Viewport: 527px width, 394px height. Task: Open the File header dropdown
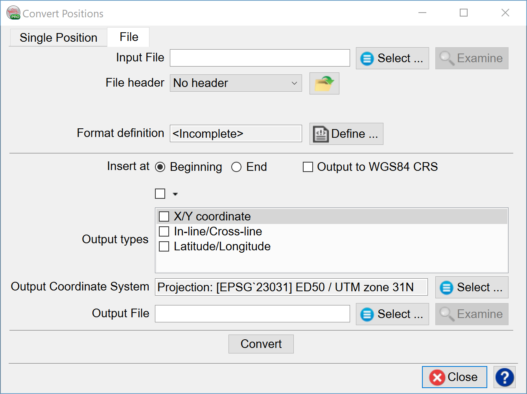point(236,83)
